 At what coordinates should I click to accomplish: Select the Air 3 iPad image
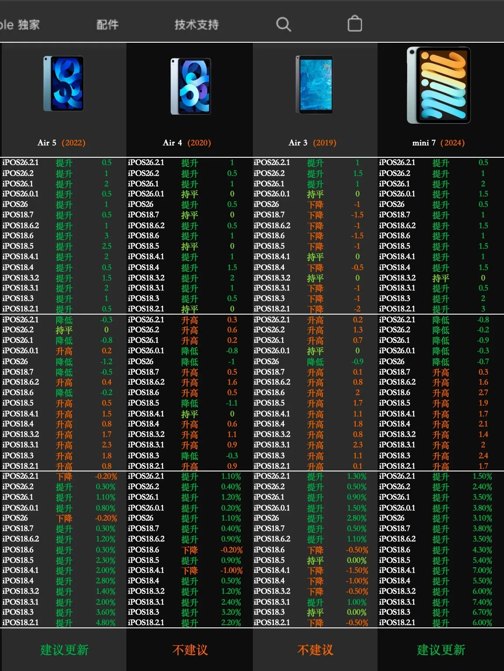tap(314, 85)
